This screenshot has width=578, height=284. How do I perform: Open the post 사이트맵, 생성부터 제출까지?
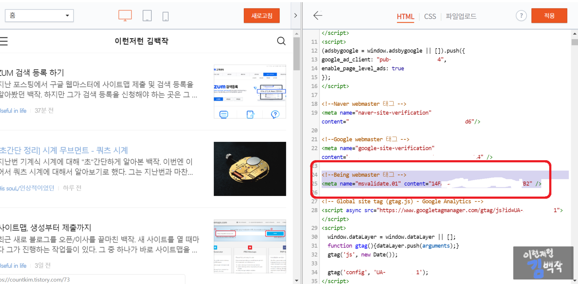[45, 228]
